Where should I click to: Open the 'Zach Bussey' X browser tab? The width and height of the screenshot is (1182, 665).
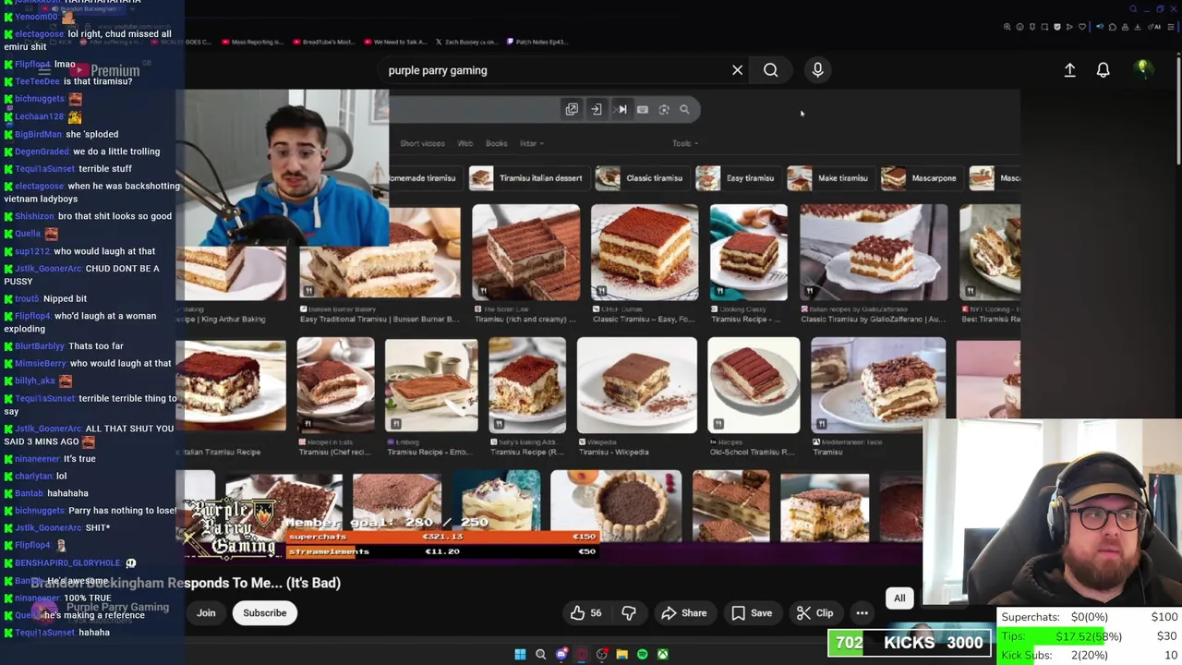[x=467, y=42]
